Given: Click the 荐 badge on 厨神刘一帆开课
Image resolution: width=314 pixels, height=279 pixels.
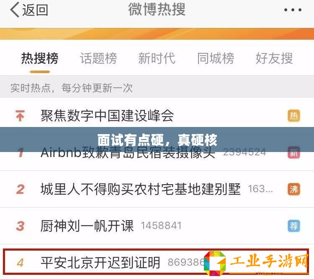Looking at the screenshot, I should 294,226.
